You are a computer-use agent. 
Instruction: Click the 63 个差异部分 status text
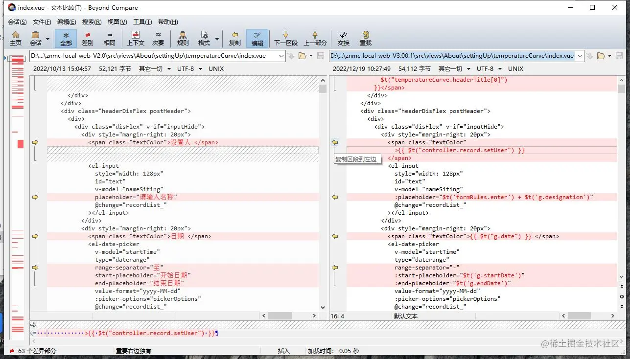[x=37, y=351]
